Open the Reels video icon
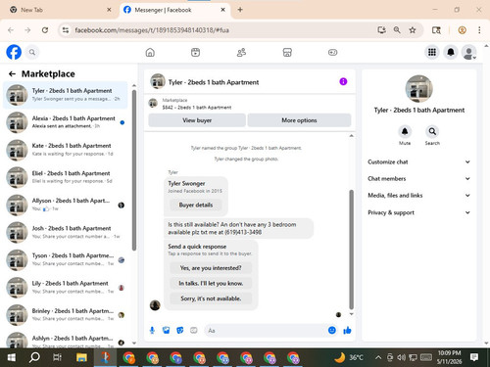Image resolution: width=490 pixels, height=367 pixels. pos(195,52)
